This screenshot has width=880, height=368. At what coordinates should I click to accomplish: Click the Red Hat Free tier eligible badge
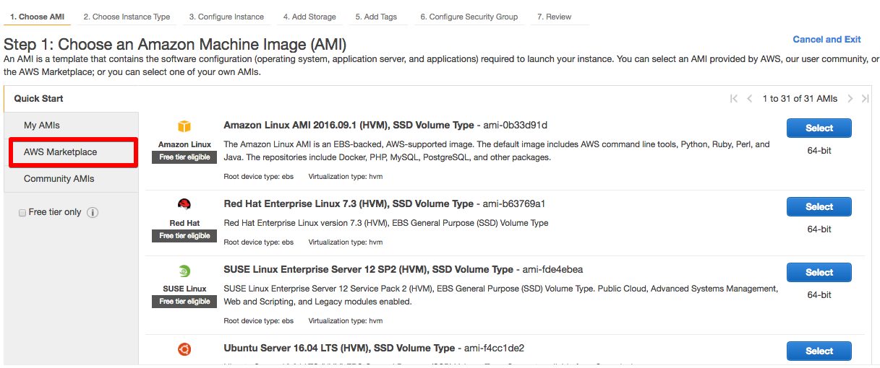point(184,236)
